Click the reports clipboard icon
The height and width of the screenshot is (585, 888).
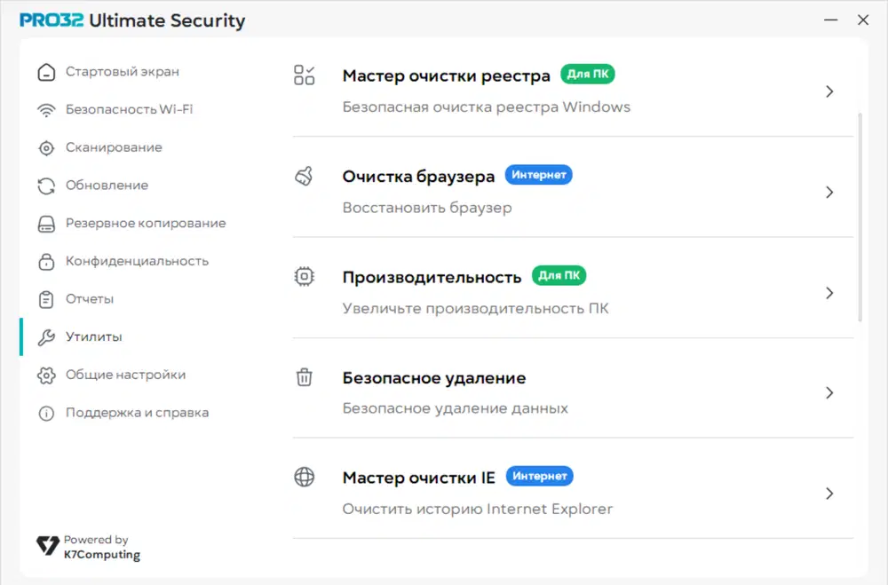click(x=46, y=299)
